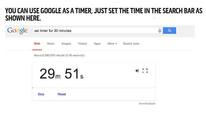Click the Send feedback link

147,104
